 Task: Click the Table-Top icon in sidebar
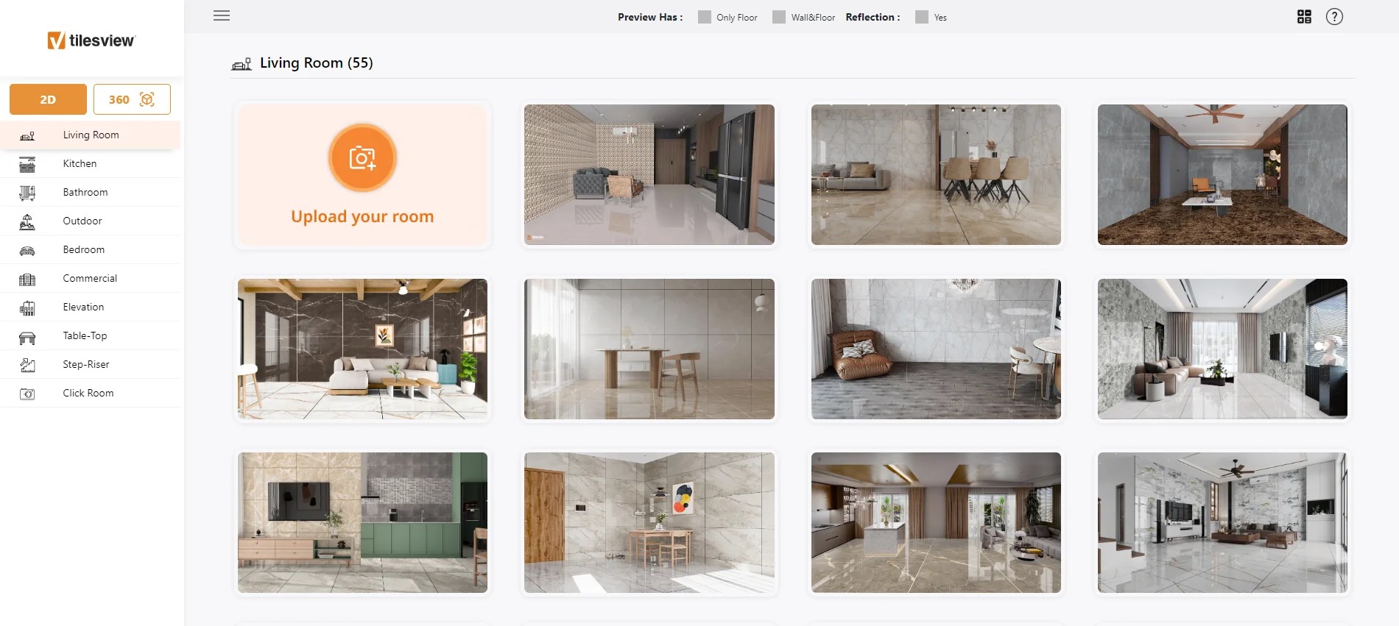pyautogui.click(x=27, y=337)
